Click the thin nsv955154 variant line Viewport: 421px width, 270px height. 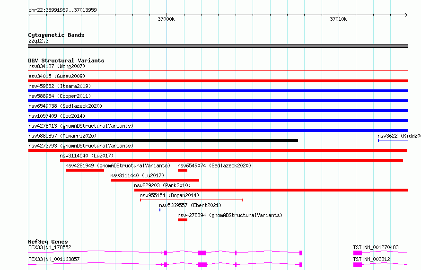click(192, 200)
